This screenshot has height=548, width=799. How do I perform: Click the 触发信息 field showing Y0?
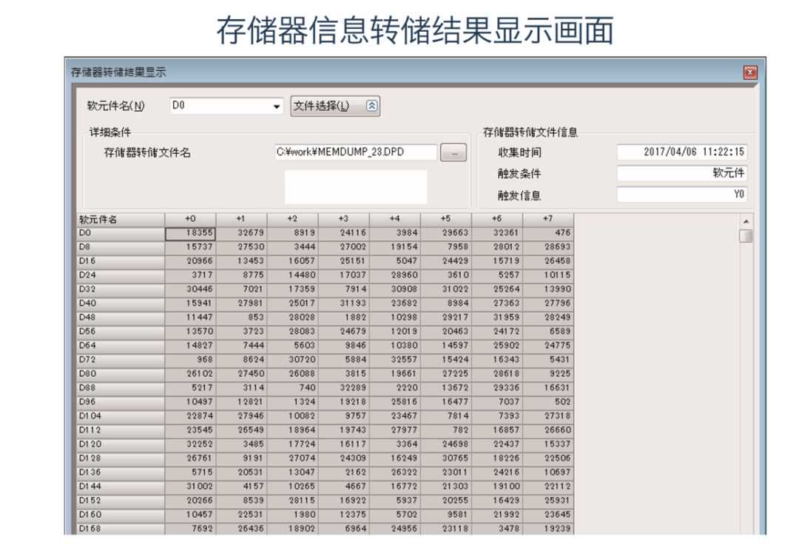point(681,195)
